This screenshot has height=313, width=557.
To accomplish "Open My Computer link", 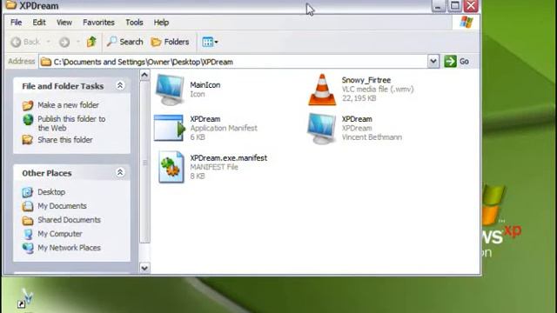I will pos(60,234).
